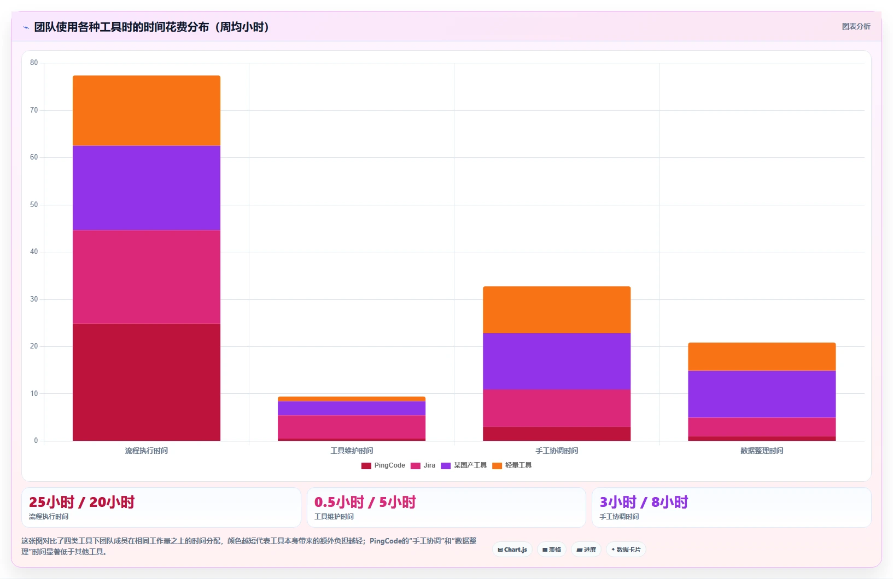Click the 0.5小时 / 5小时 stat value
893x579 pixels.
click(365, 502)
